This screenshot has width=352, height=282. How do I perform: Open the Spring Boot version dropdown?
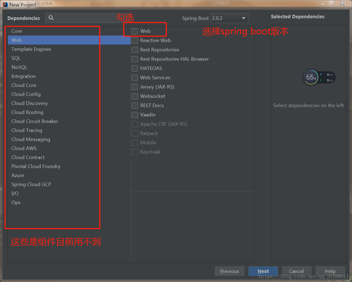[x=229, y=18]
